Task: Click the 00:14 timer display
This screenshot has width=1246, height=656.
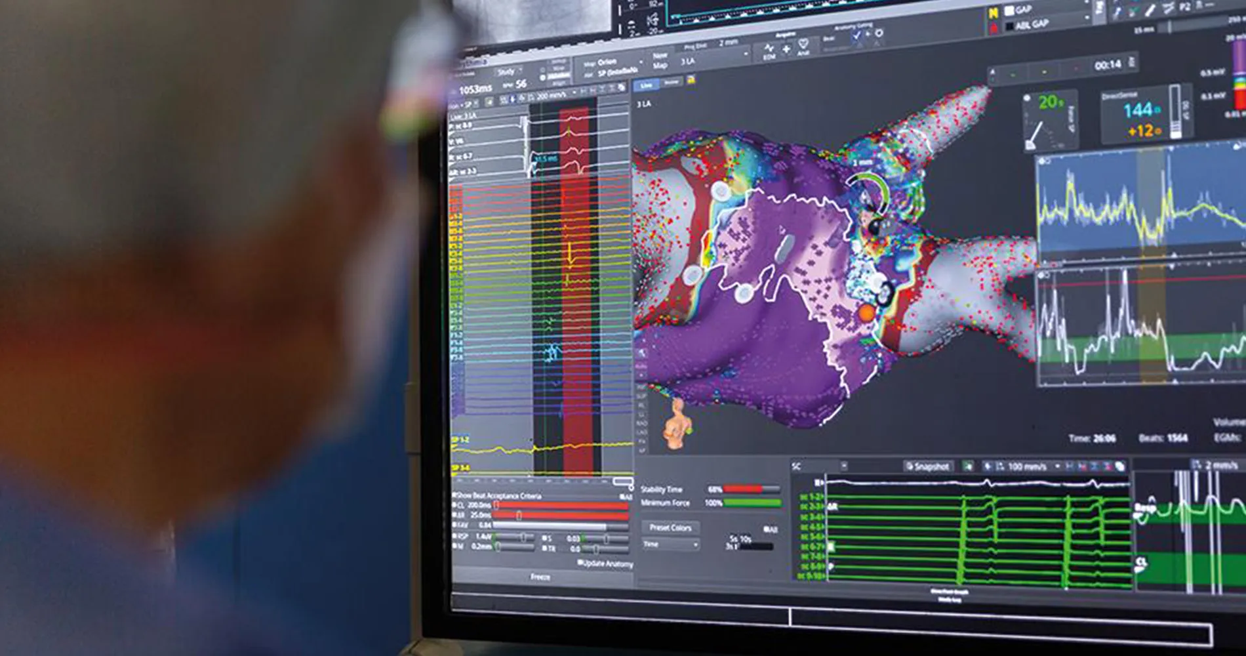Action: click(1108, 65)
